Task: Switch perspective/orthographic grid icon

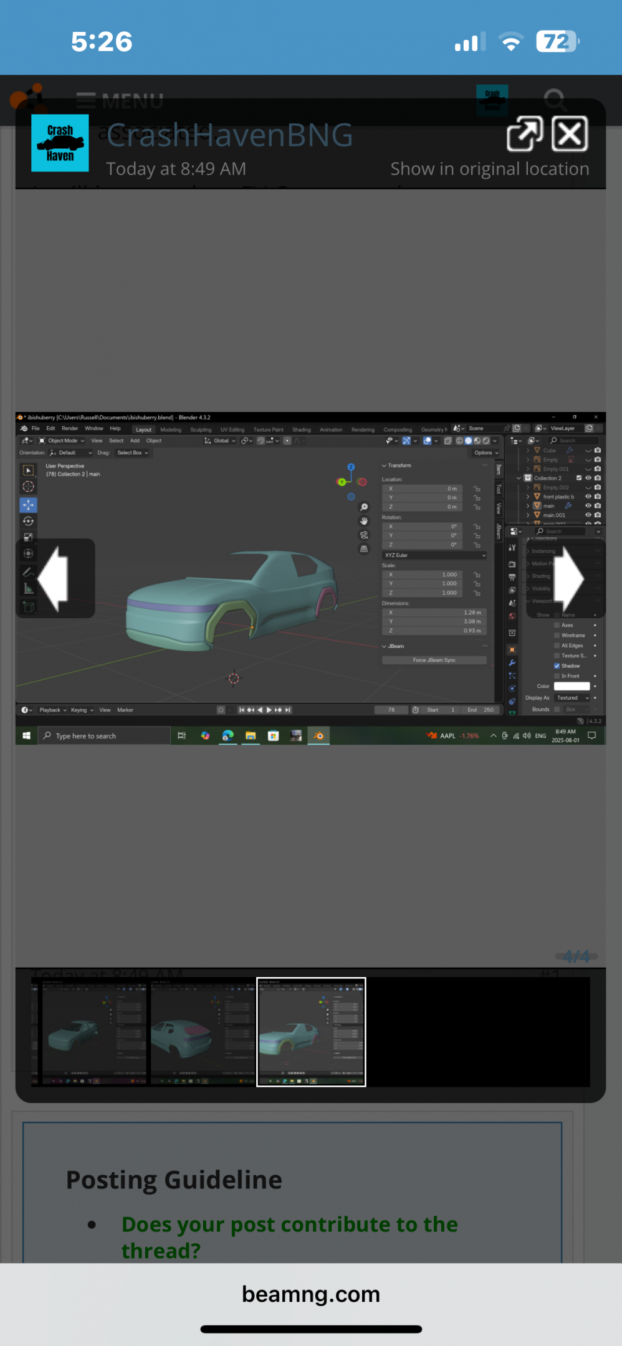Action: tap(364, 549)
